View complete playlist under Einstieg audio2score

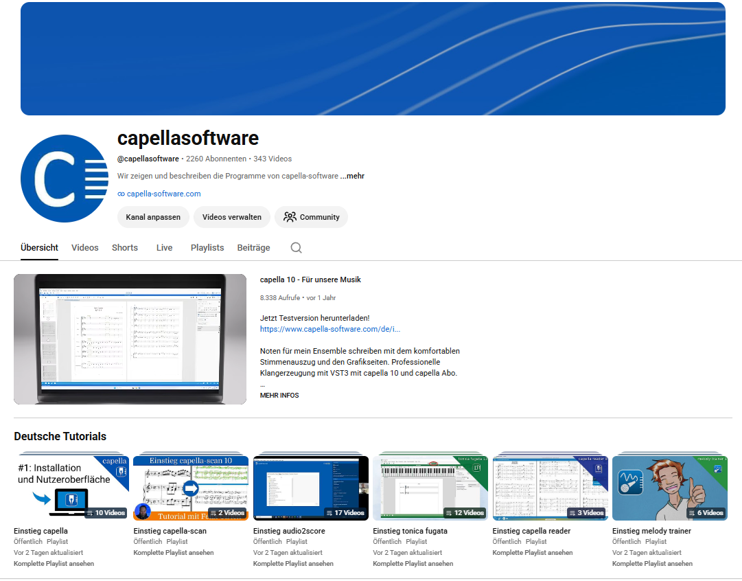click(x=293, y=564)
